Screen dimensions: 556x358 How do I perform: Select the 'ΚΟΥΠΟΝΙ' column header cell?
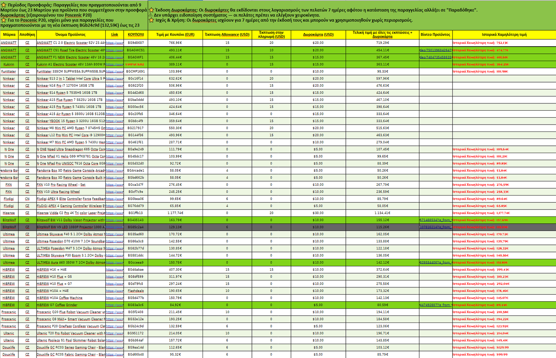coord(136,35)
